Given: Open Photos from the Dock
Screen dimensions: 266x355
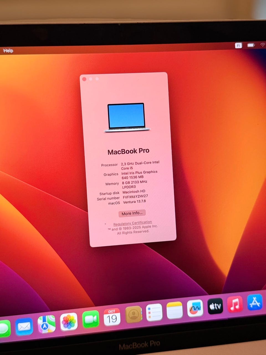Looking at the screenshot, I should [69, 321].
